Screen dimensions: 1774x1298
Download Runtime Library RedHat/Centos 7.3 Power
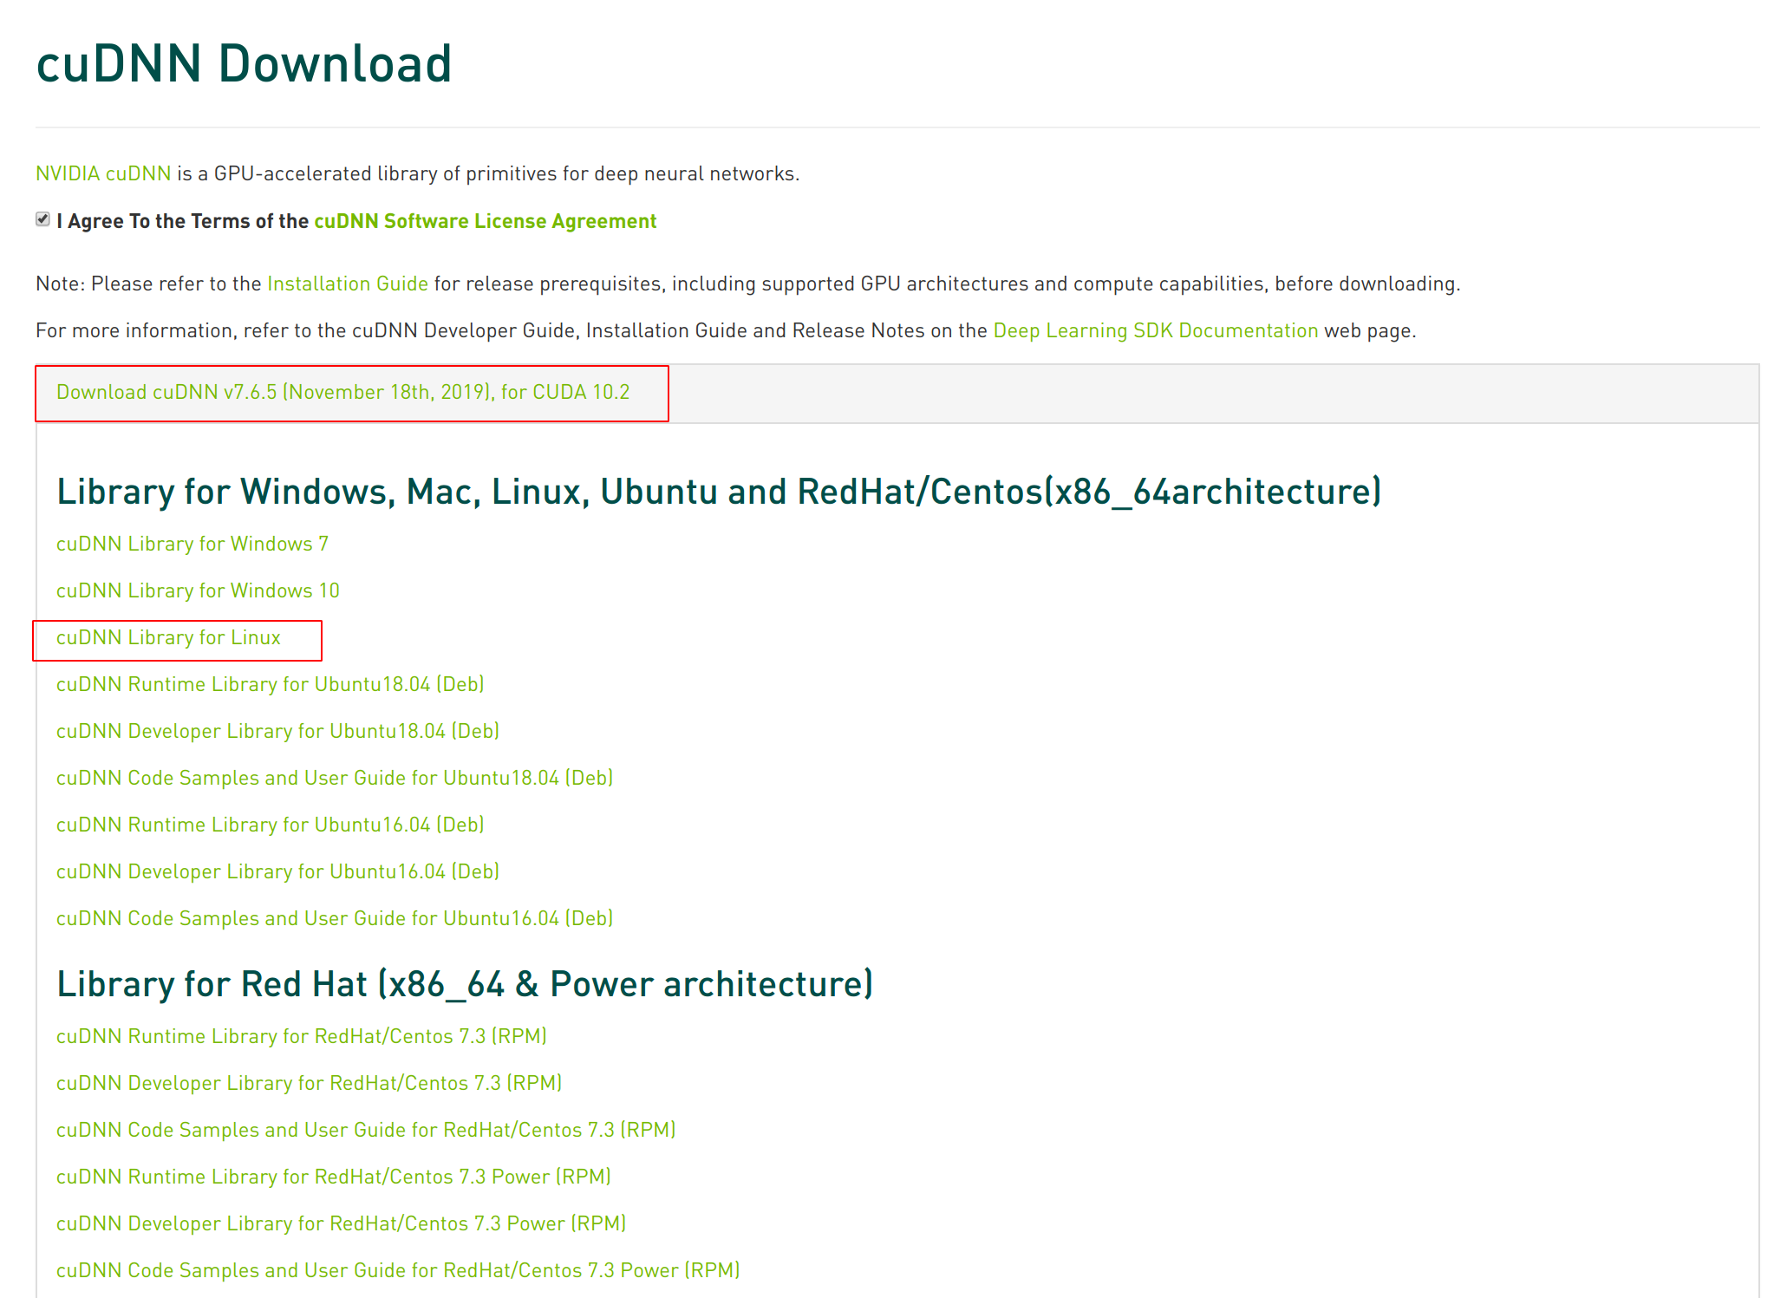click(333, 1177)
